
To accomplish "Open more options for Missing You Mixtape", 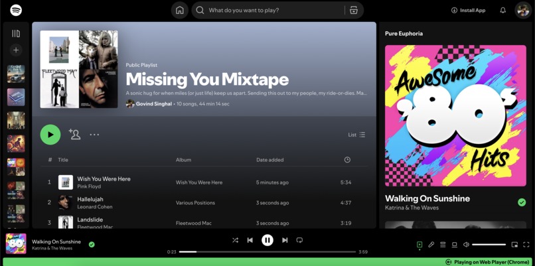I will point(94,135).
